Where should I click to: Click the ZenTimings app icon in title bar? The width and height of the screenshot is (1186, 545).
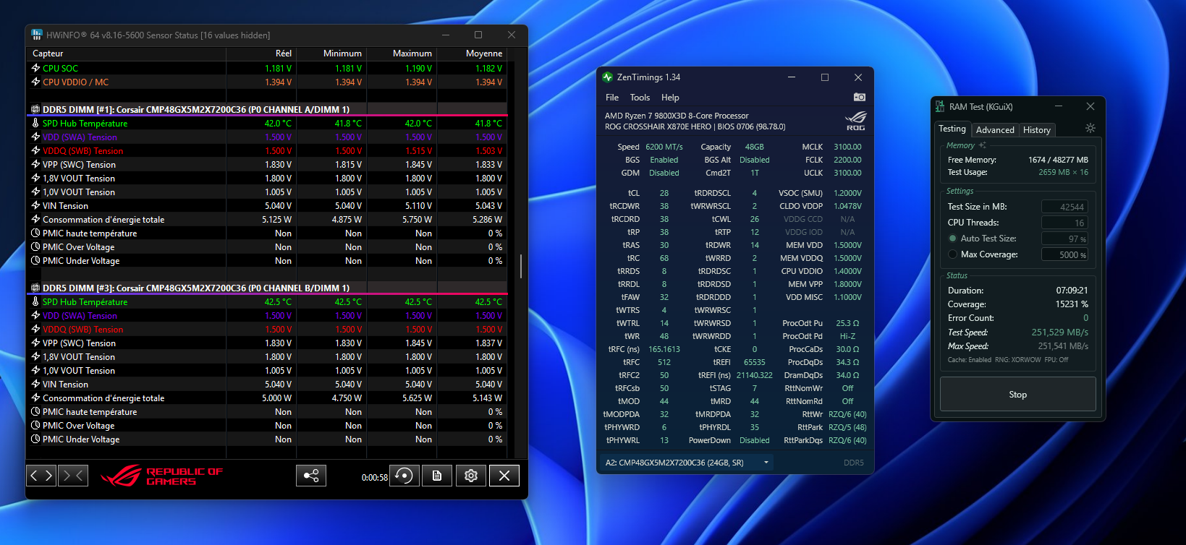tap(608, 77)
